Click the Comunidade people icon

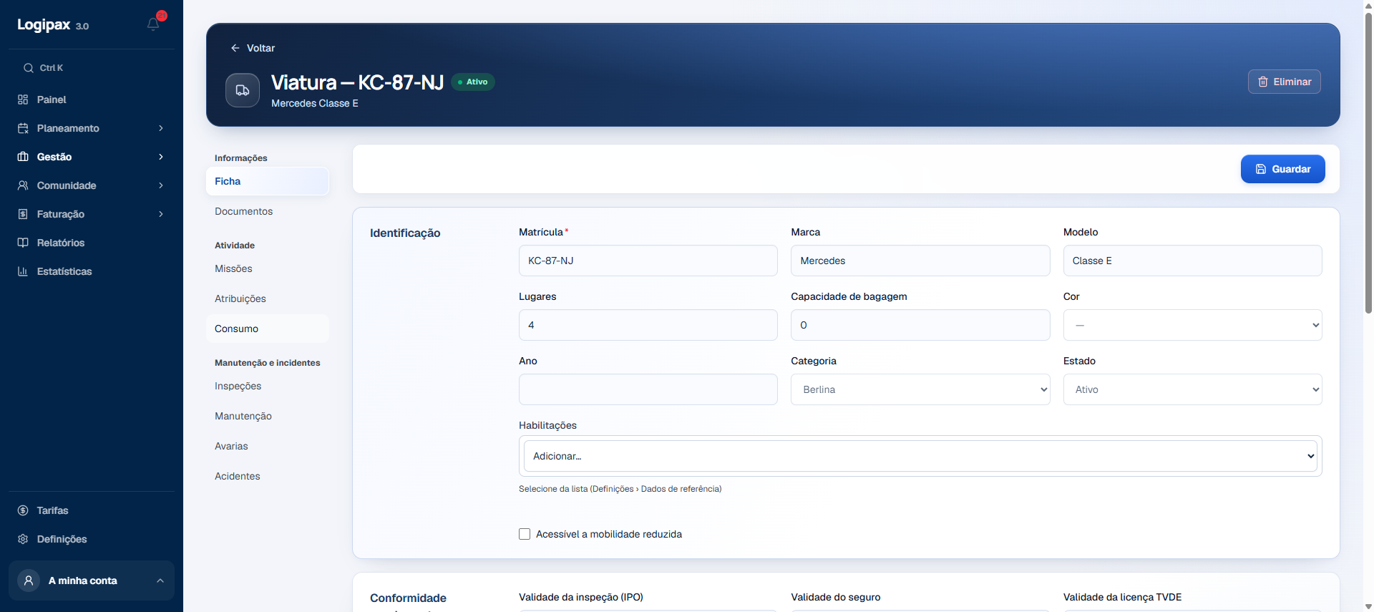[x=23, y=185]
